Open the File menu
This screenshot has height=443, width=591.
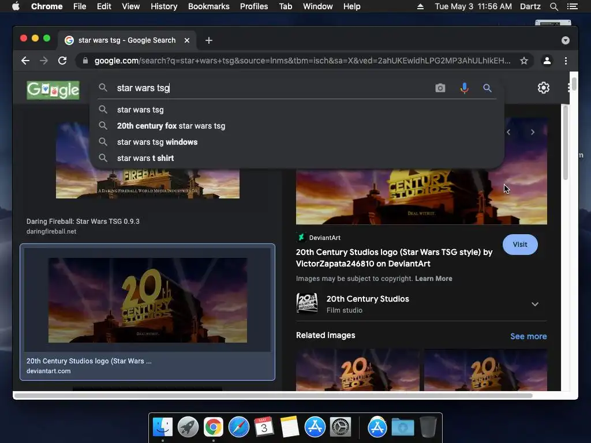click(80, 6)
